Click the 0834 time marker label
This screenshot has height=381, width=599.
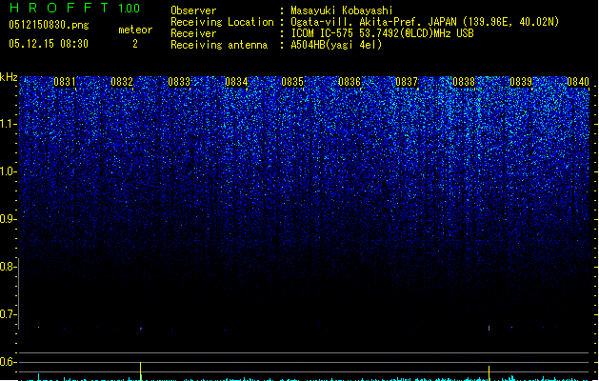(236, 82)
